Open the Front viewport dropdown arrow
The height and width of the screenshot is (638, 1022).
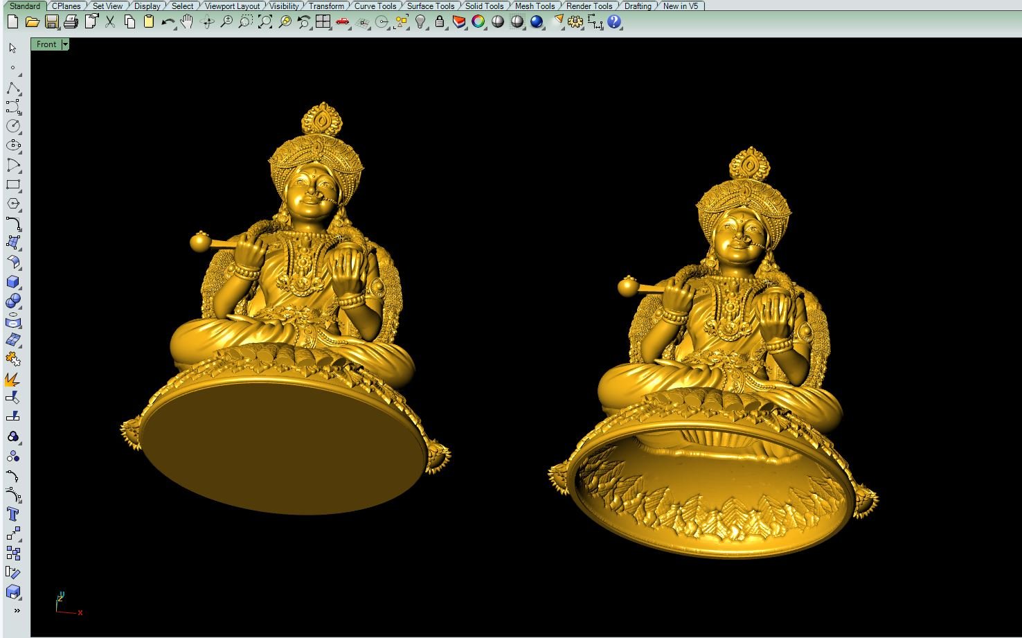pyautogui.click(x=65, y=44)
